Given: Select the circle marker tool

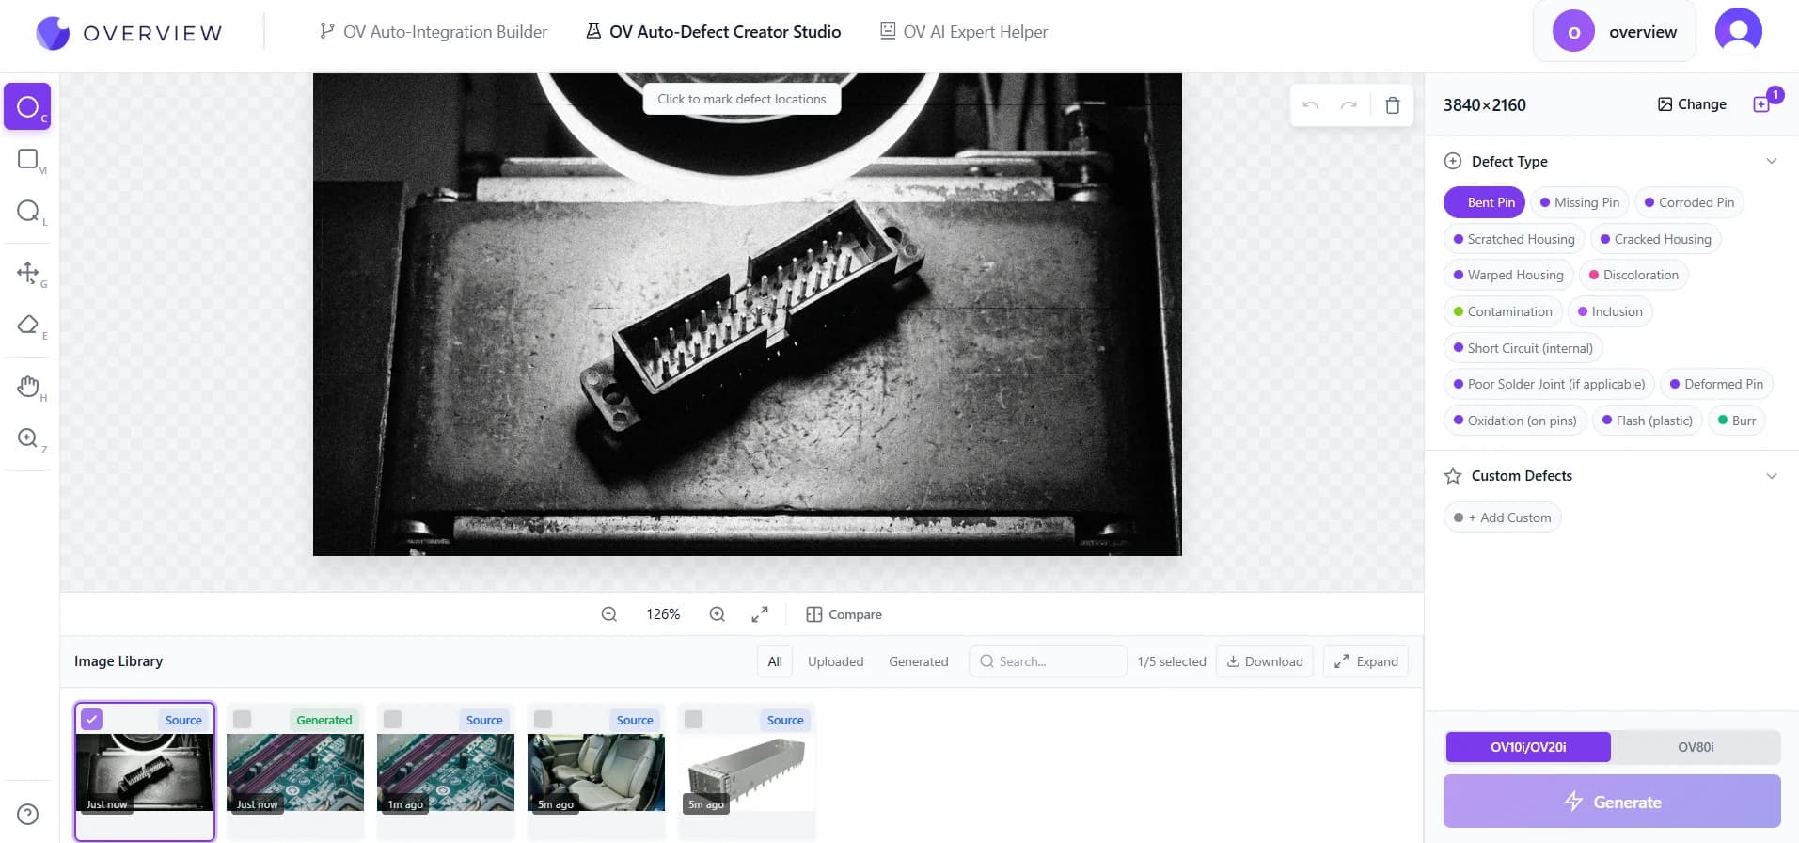Looking at the screenshot, I should point(27,107).
